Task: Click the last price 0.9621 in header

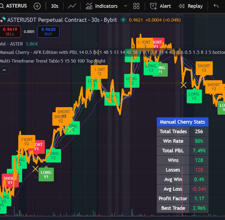Action: 136,20
